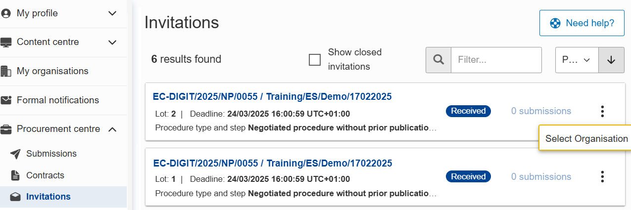Open three-dot menu for Lot 1 invitation
Screen dimensions: 631x210
602,177
